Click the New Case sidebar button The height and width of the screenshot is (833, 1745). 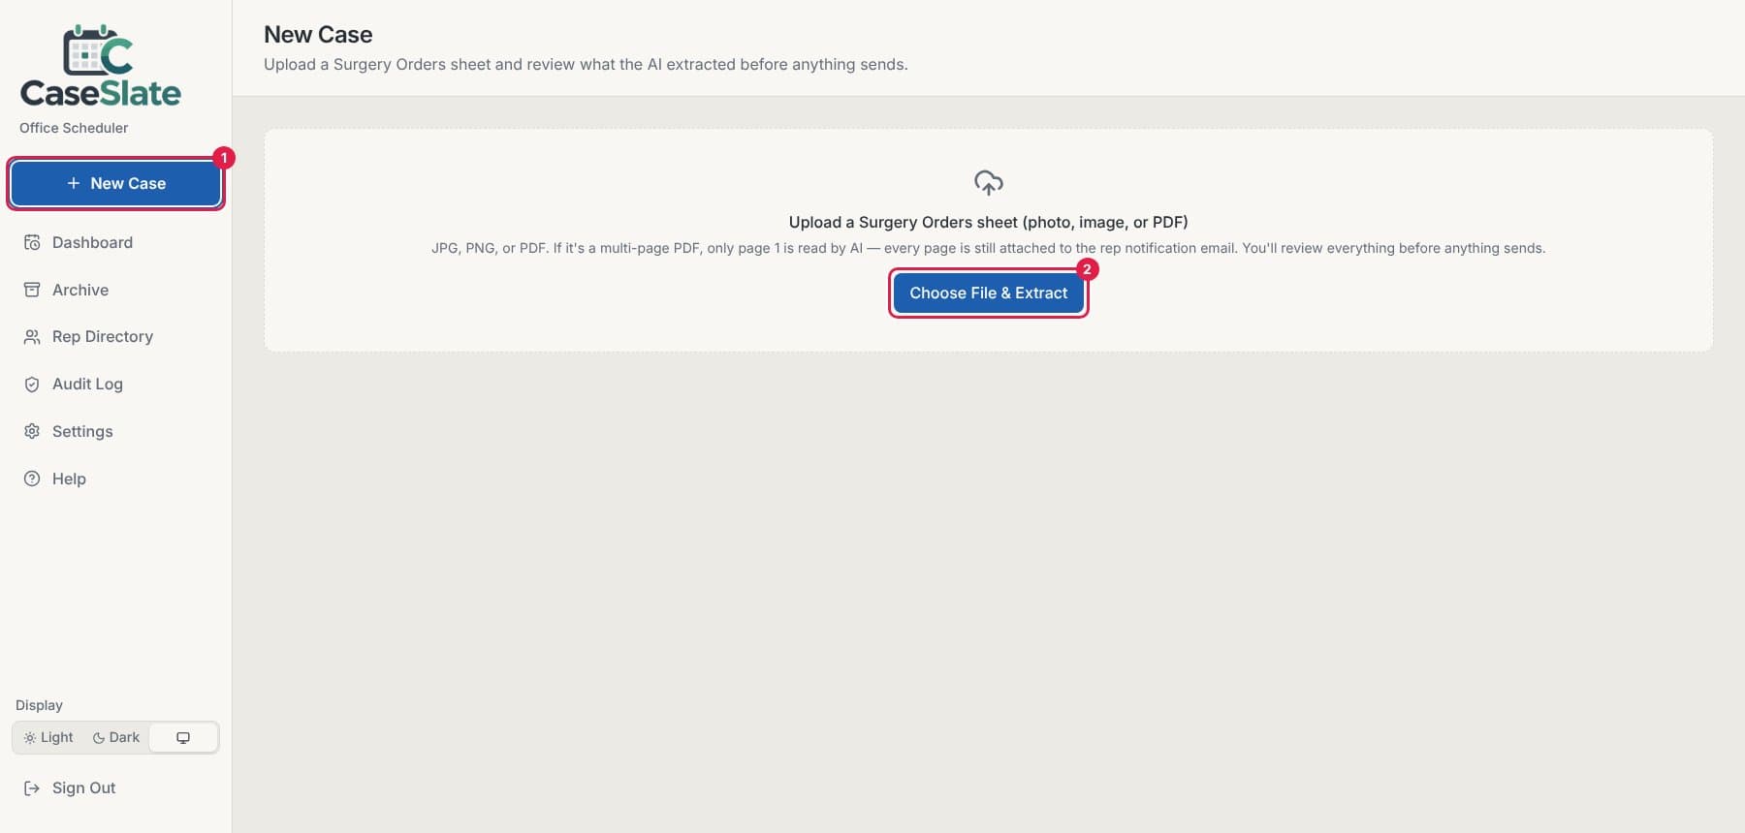(x=116, y=183)
